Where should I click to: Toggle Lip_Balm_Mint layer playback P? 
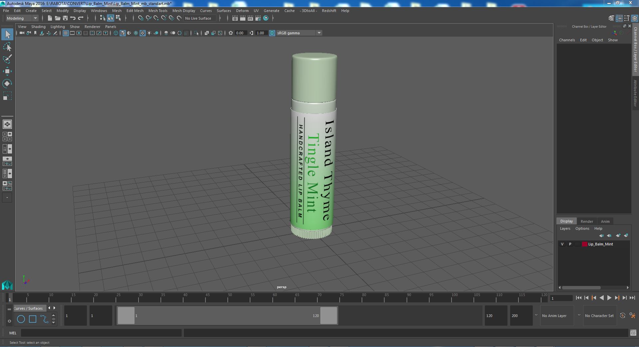tap(570, 244)
